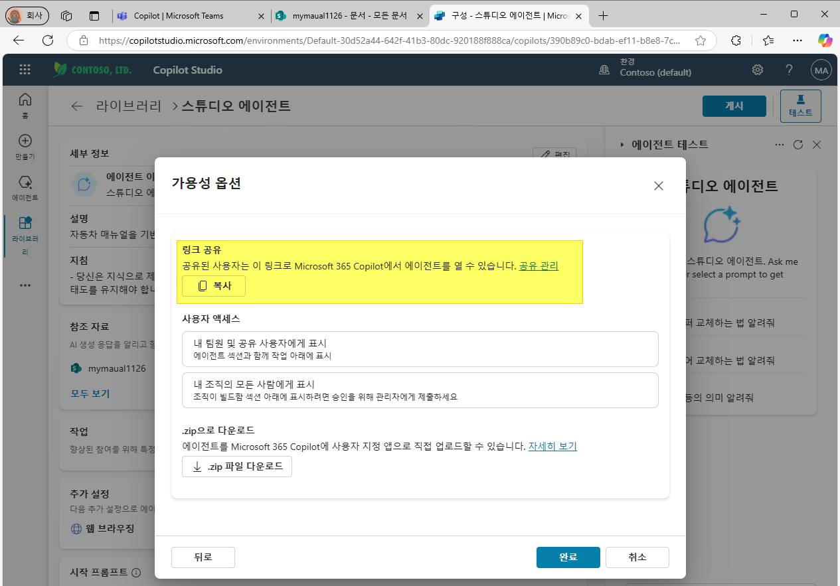Confirm with the 완료 button
840x586 pixels.
(x=568, y=557)
